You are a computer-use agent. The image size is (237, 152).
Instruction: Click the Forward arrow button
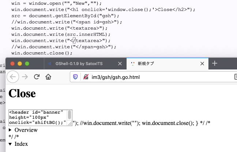[x=25, y=77]
